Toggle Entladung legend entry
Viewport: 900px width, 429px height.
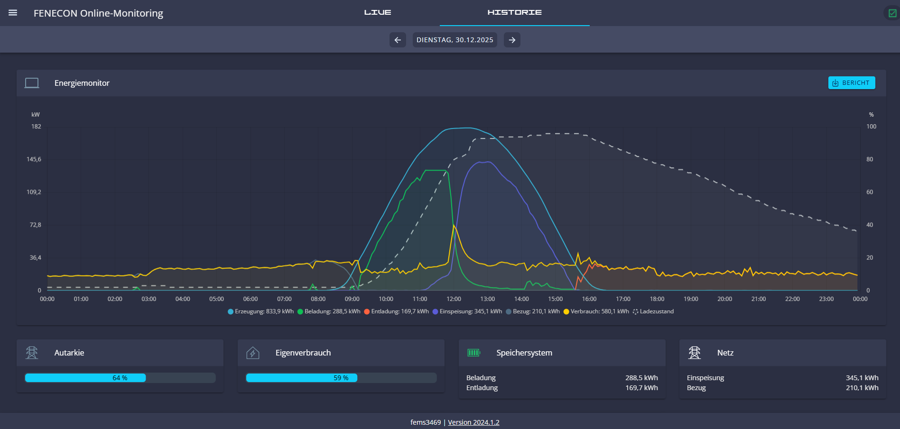tap(397, 311)
